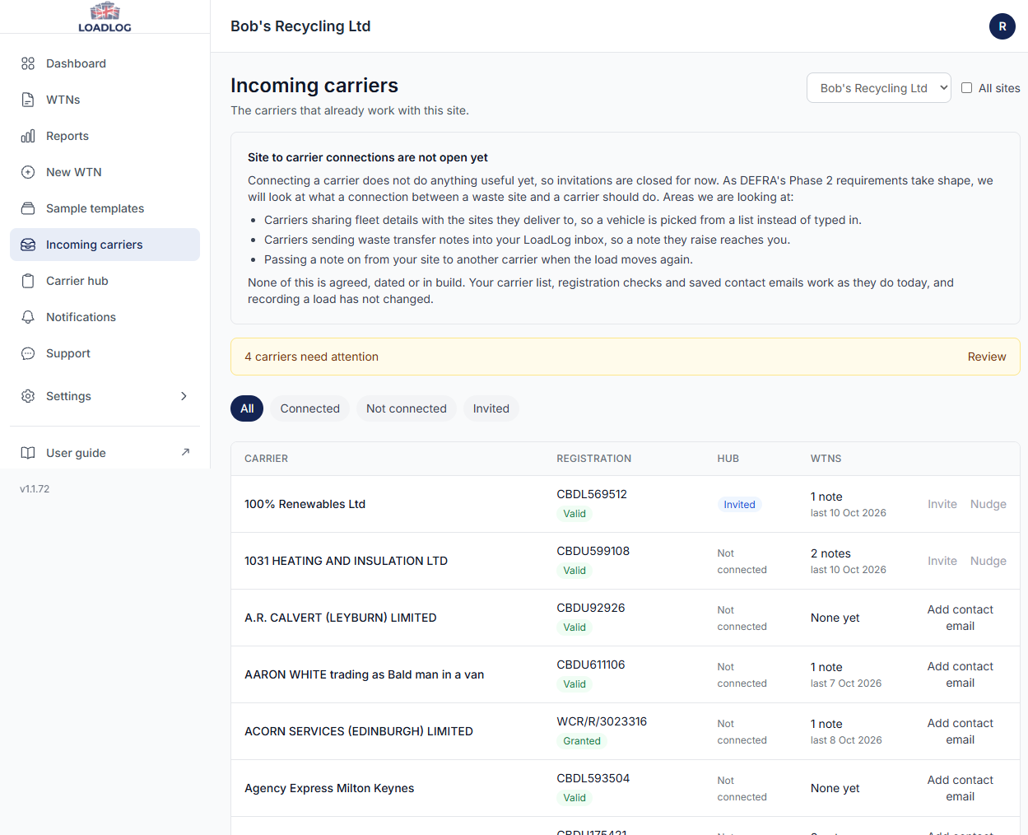Viewport: 1028px width, 835px height.
Task: Open Support in the sidebar
Action: click(105, 353)
